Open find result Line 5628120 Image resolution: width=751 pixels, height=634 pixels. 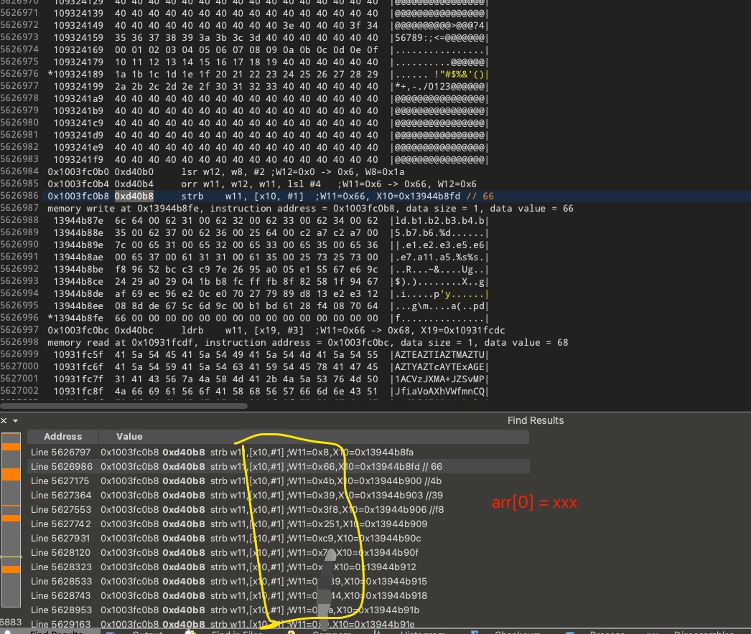[x=279, y=553]
